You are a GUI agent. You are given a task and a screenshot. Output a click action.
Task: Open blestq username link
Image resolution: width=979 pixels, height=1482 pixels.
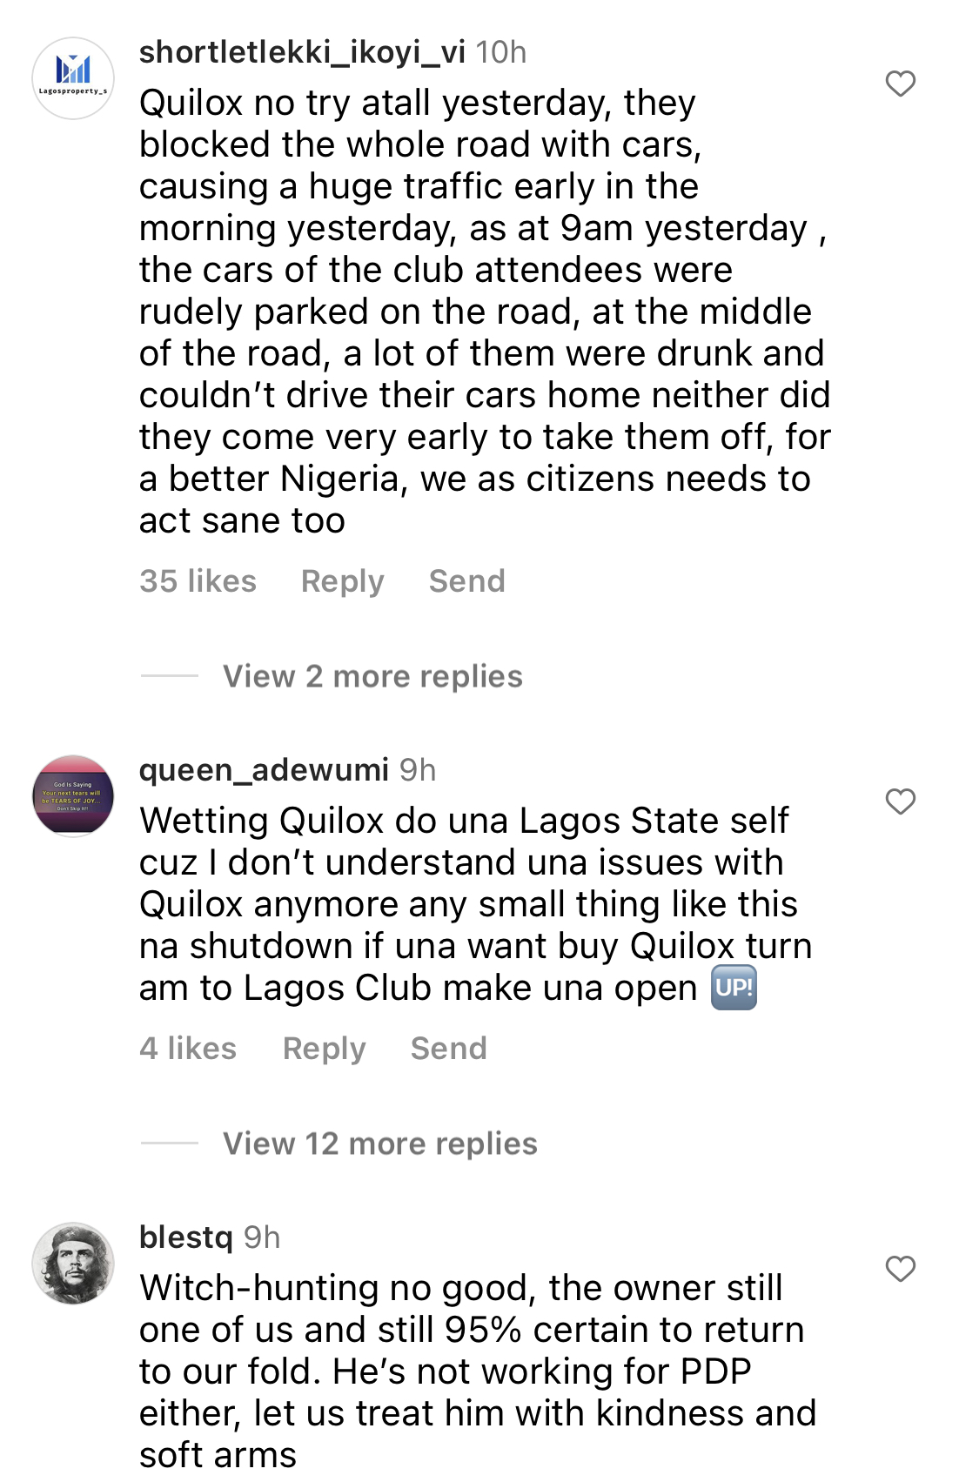pyautogui.click(x=186, y=1237)
